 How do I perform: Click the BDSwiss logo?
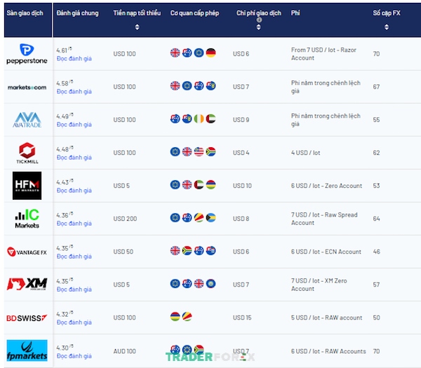[27, 318]
